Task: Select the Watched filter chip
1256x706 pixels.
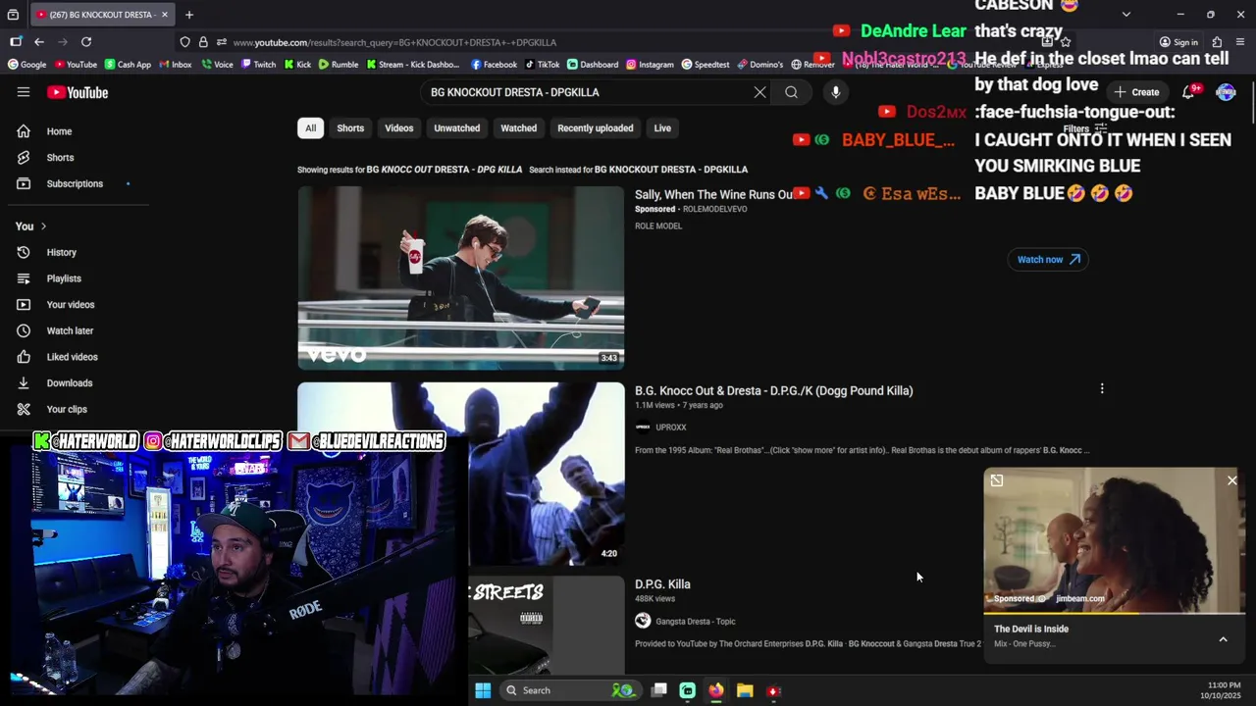Action: [x=519, y=128]
